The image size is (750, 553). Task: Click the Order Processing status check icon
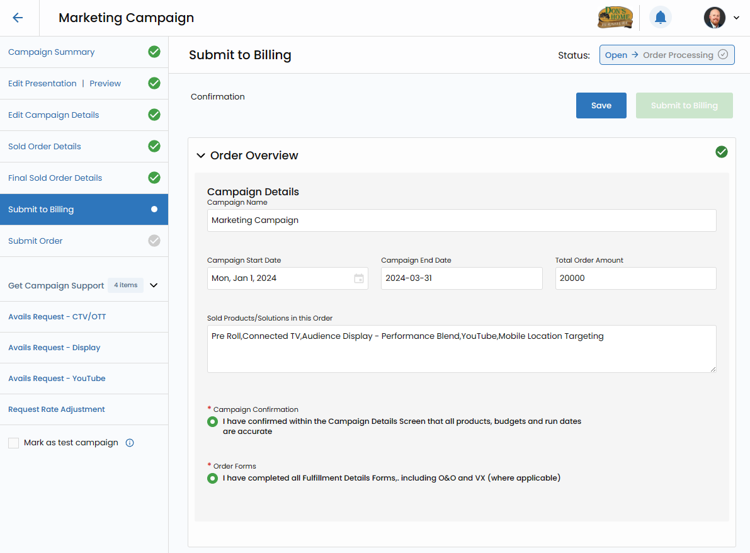click(x=723, y=55)
